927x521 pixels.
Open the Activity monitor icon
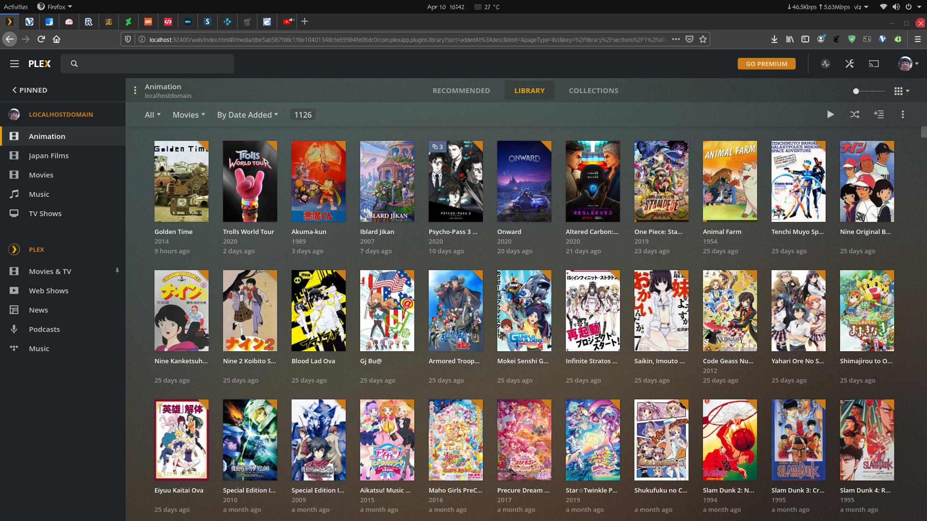(826, 64)
